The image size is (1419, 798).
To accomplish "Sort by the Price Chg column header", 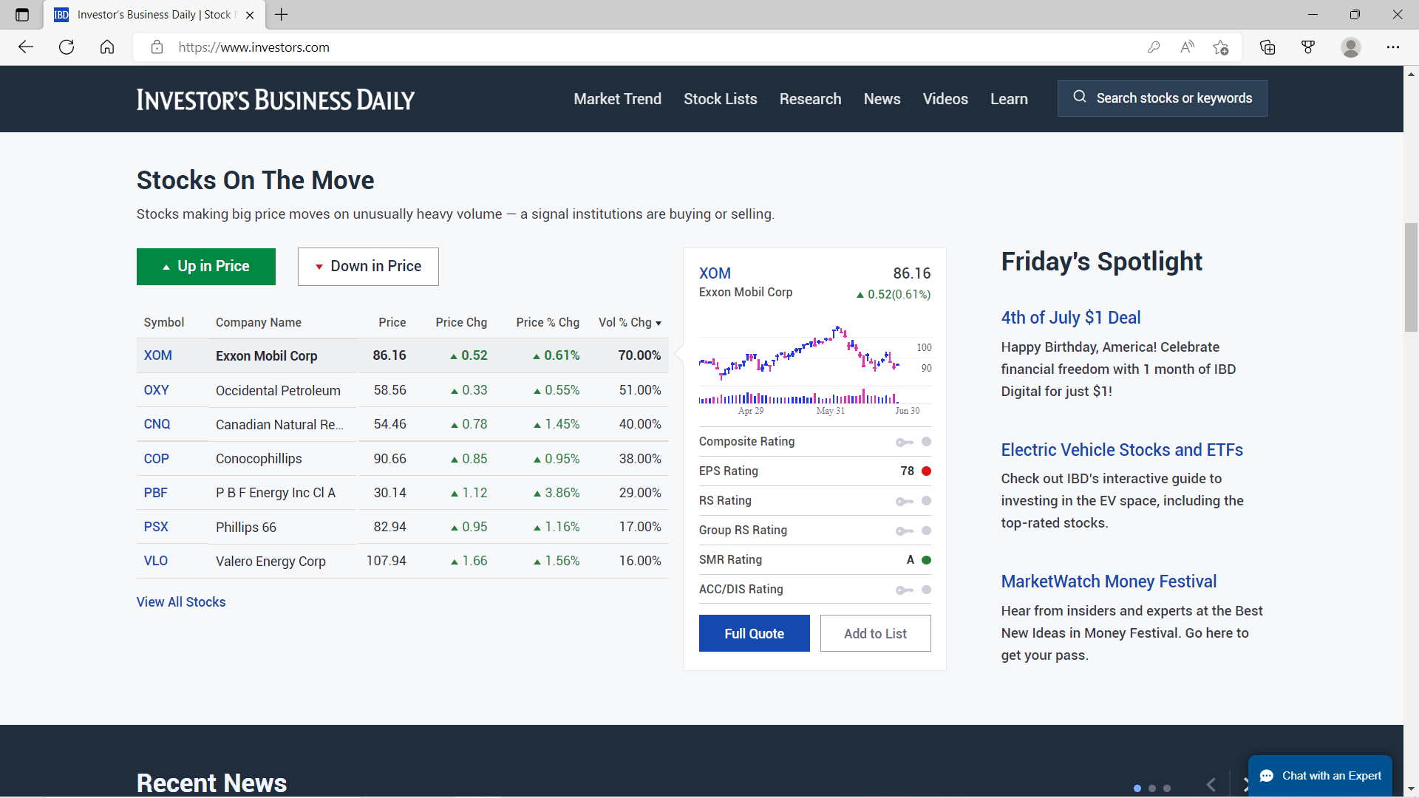I will [x=461, y=322].
